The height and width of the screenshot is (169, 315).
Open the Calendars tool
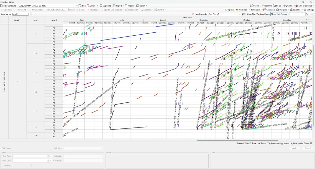[269, 10]
